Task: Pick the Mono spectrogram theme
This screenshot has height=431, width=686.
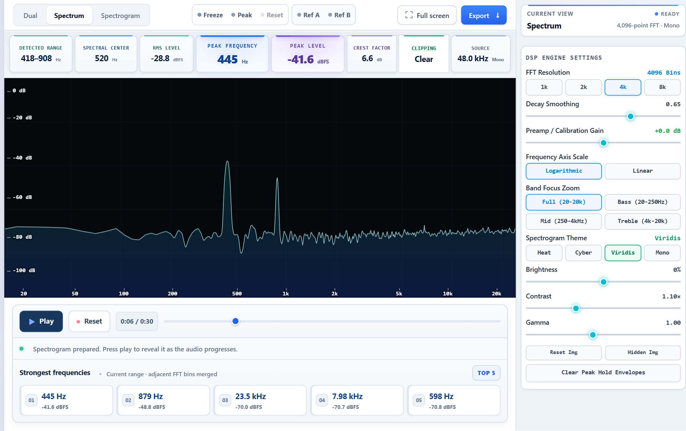Action: tap(662, 253)
